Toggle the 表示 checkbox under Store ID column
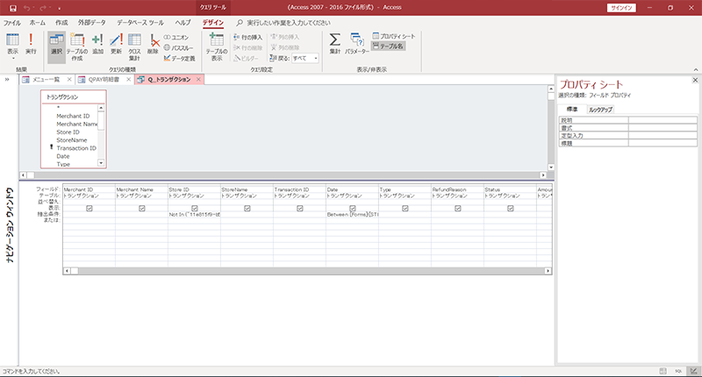The width and height of the screenshot is (702, 377). pyautogui.click(x=195, y=208)
